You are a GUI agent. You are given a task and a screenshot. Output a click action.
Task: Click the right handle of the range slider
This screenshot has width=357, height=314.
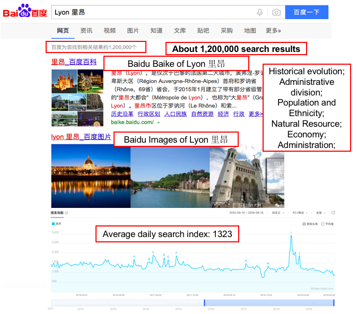[334, 303]
